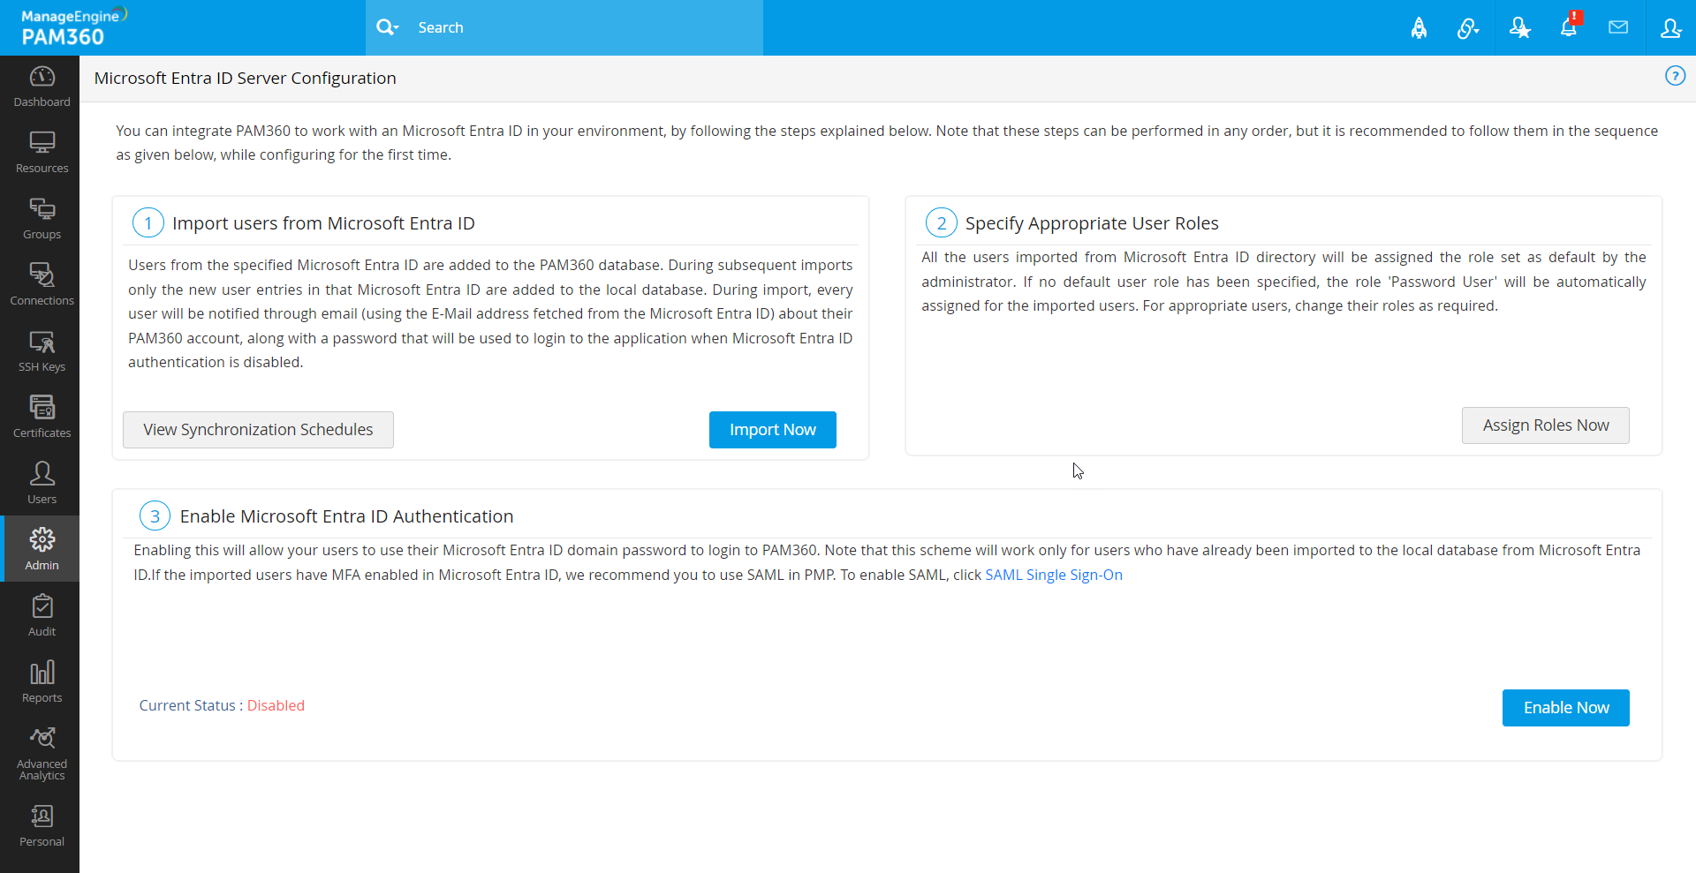Viewport: 1696px width, 873px height.
Task: Open the mail envelope icon
Action: coord(1618,27)
